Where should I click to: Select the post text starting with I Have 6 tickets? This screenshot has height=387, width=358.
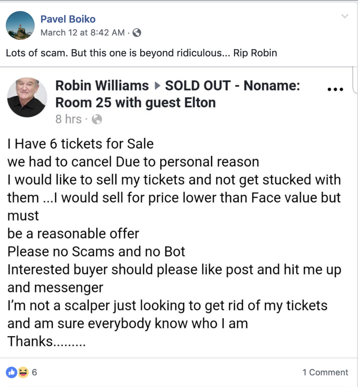pyautogui.click(x=80, y=144)
